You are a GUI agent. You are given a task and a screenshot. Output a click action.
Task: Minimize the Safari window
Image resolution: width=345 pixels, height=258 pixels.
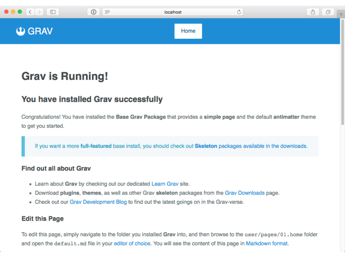coord(13,12)
